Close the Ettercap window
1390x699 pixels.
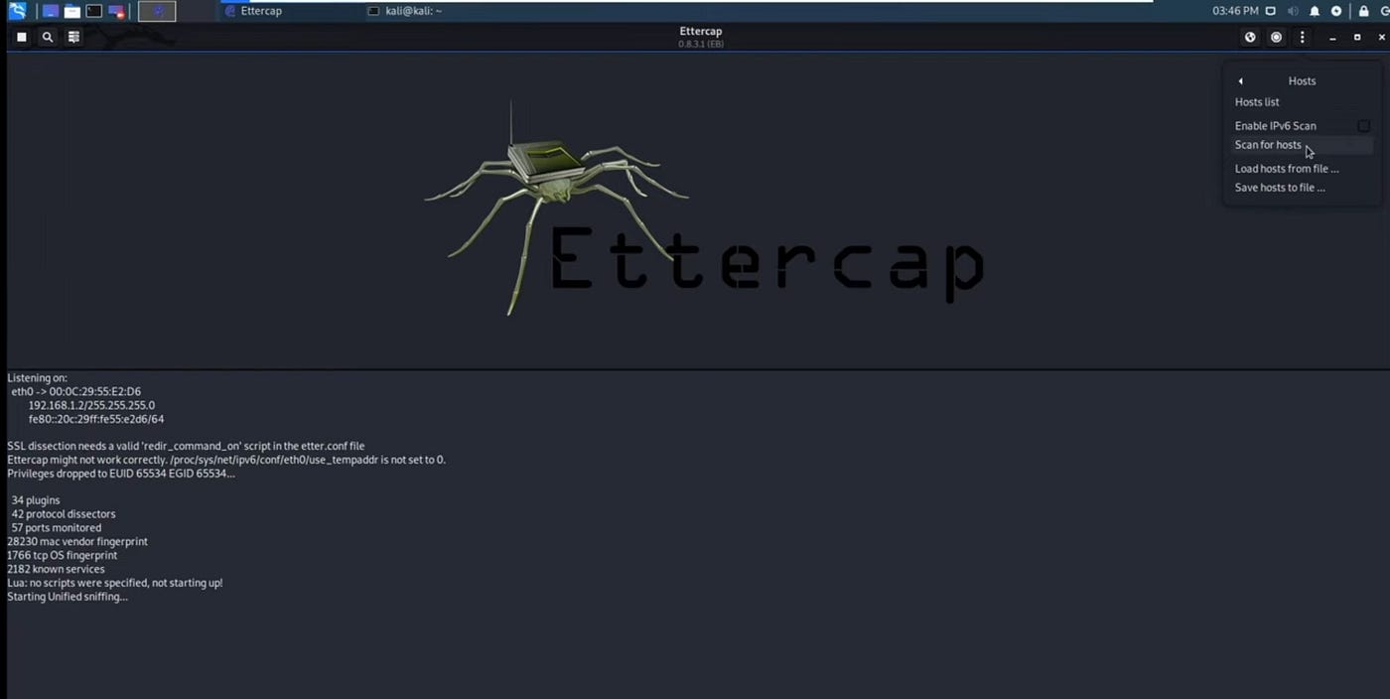pos(1381,38)
